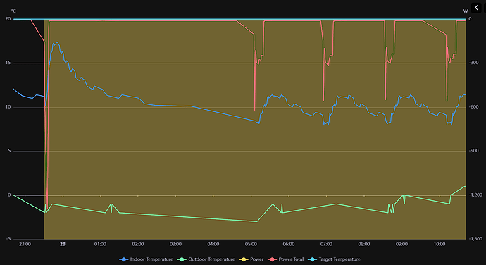This screenshot has height=265, width=486.
Task: Toggle the Power series in the legend
Action: click(x=251, y=259)
